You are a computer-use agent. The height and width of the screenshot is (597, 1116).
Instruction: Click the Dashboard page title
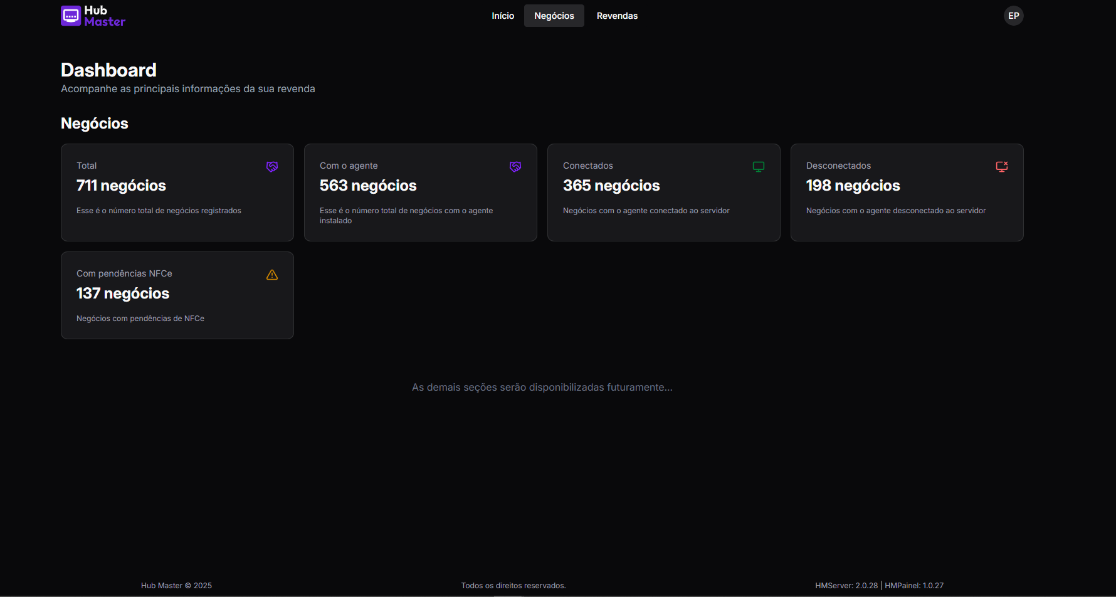[108, 70]
